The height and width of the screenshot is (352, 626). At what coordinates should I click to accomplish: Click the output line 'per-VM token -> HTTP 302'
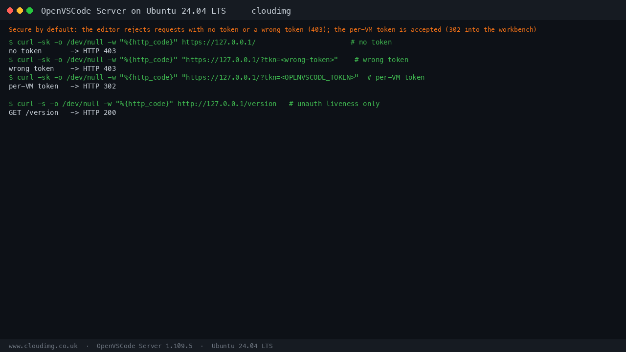(x=63, y=86)
